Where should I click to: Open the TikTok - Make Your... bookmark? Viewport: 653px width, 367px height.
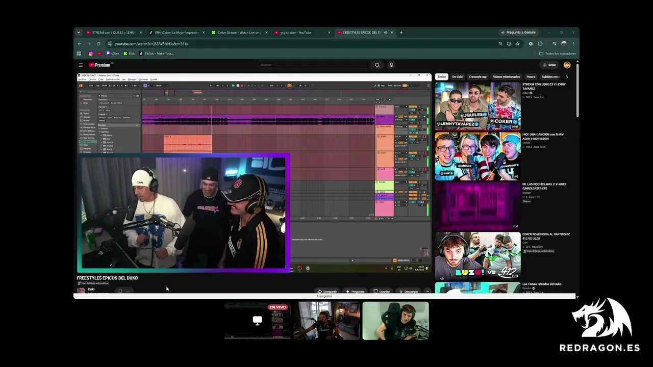[157, 54]
